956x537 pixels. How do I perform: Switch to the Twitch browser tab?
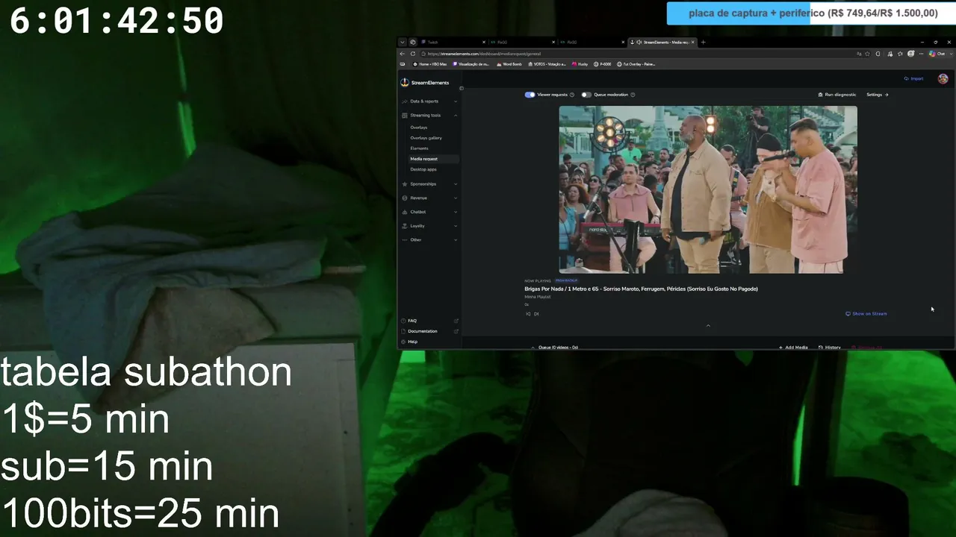(452, 42)
